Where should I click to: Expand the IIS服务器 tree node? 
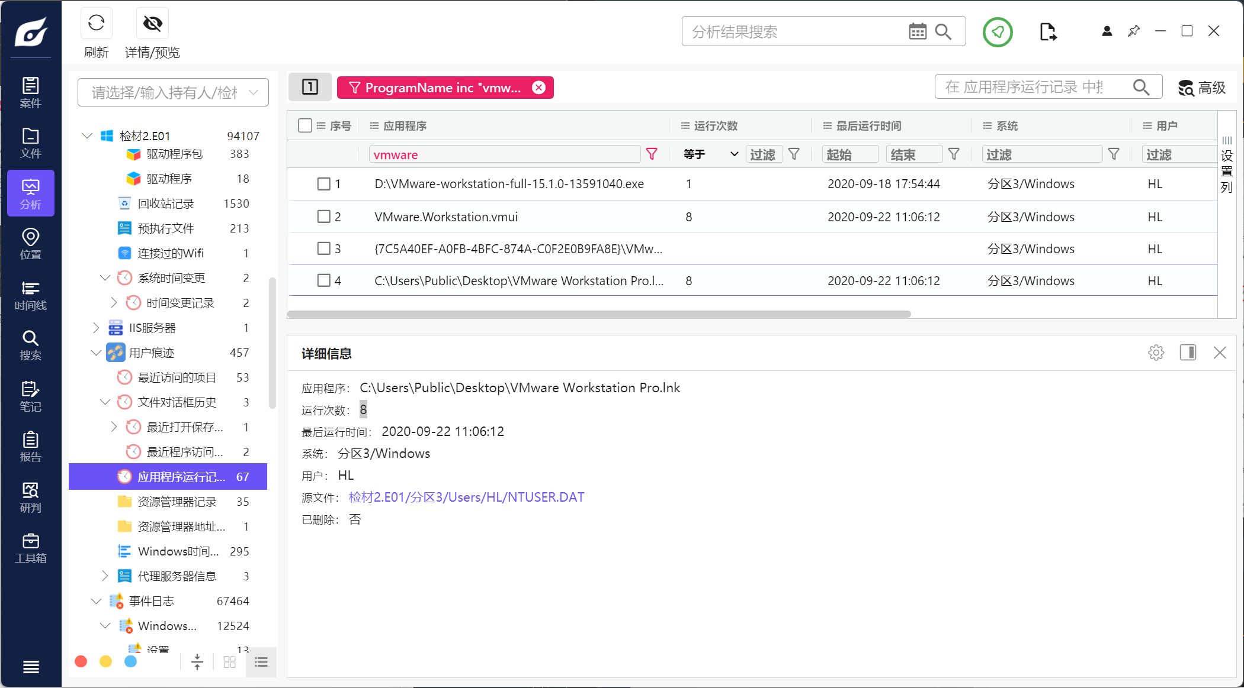96,328
